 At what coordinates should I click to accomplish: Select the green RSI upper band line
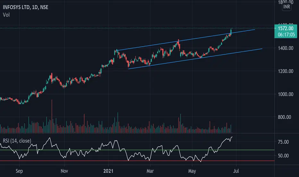tap(137, 150)
